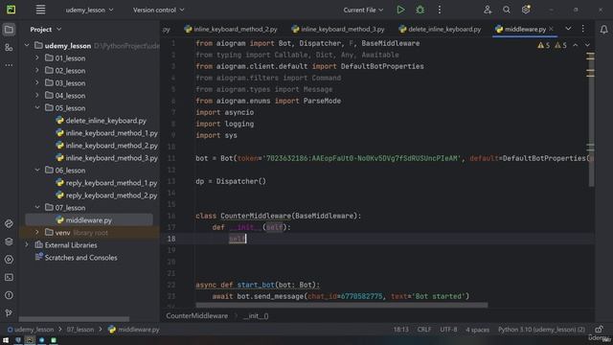Open Search Everywhere magnifier

coord(507,10)
